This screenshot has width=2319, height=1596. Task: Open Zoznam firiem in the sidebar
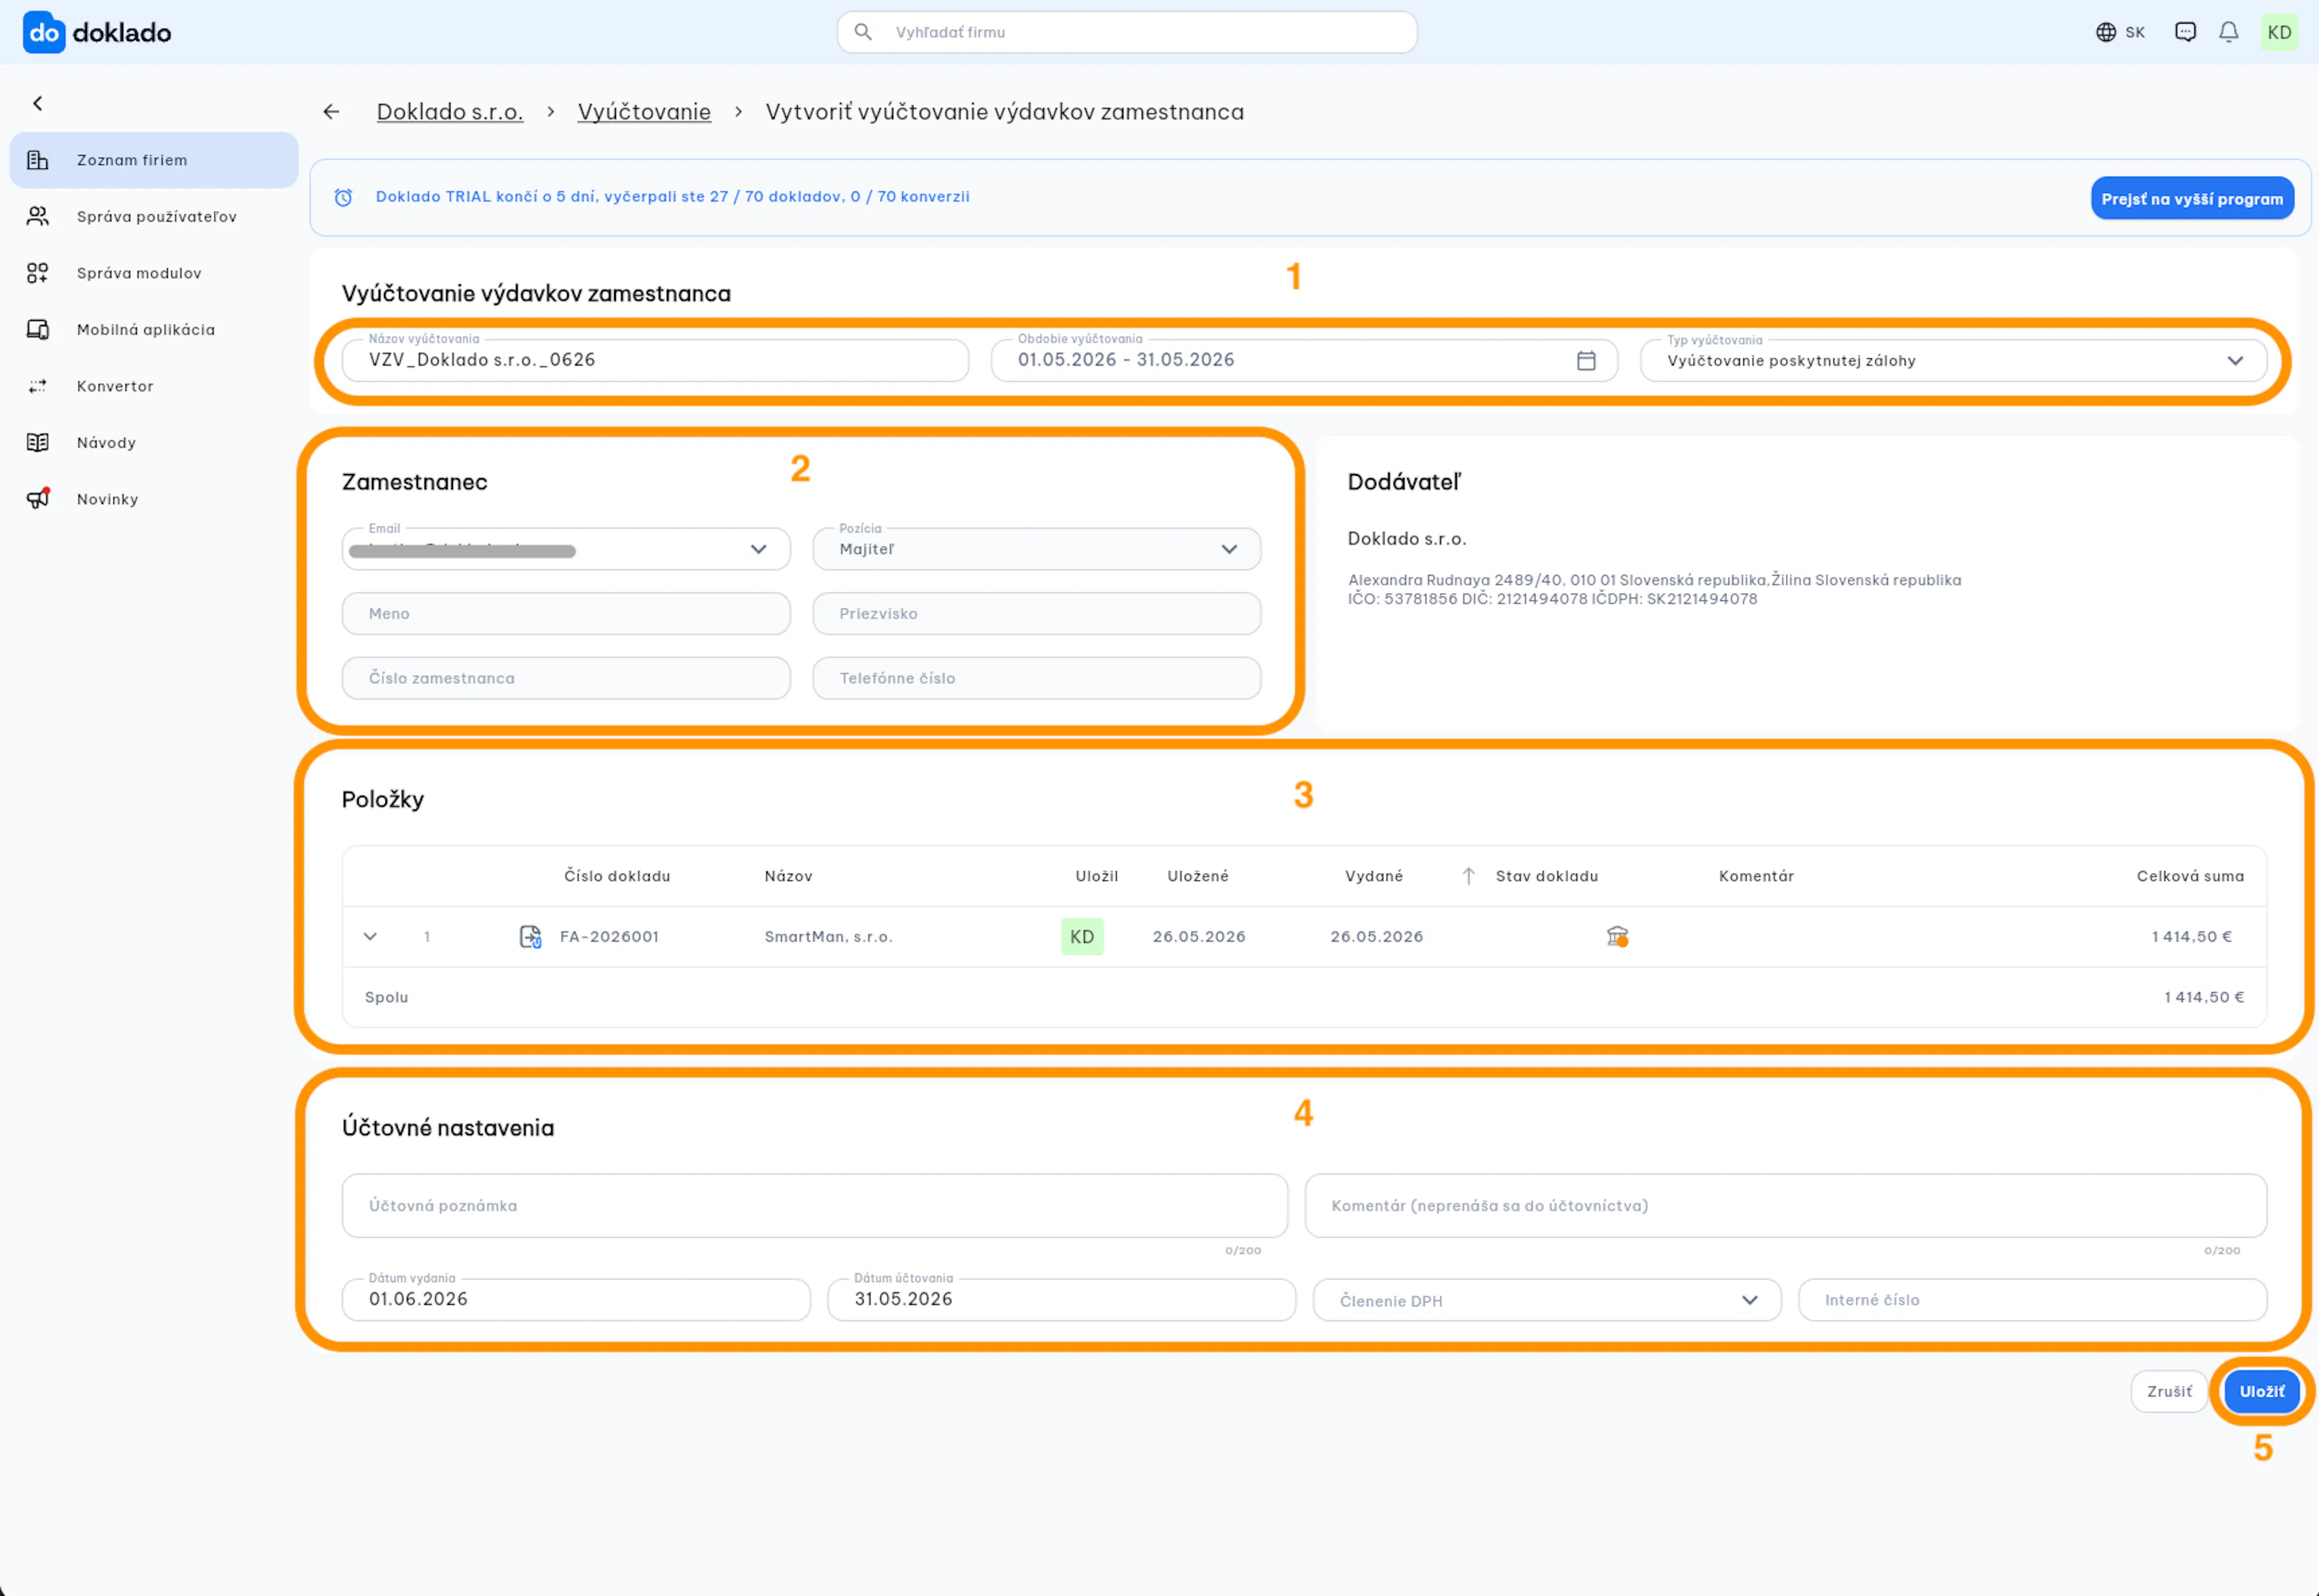pos(154,160)
